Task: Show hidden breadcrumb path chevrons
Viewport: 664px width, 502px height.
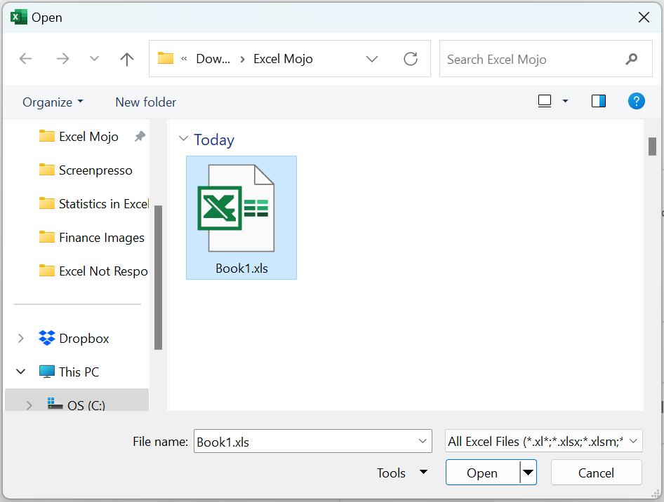Action: pyautogui.click(x=184, y=59)
